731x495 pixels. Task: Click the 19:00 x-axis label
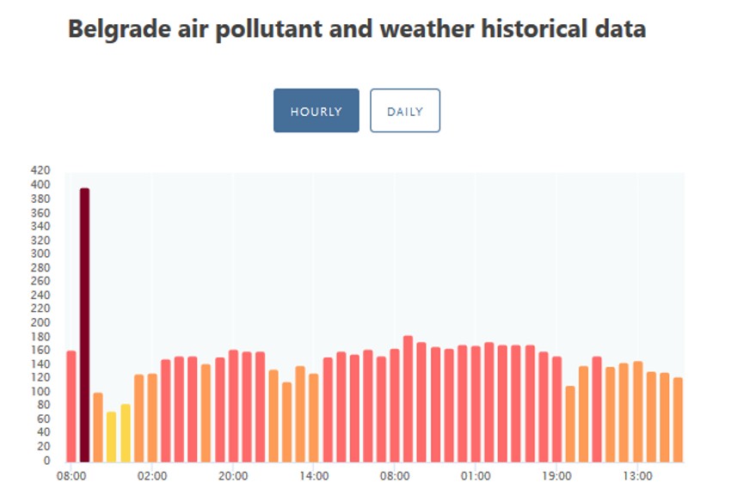tap(556, 475)
